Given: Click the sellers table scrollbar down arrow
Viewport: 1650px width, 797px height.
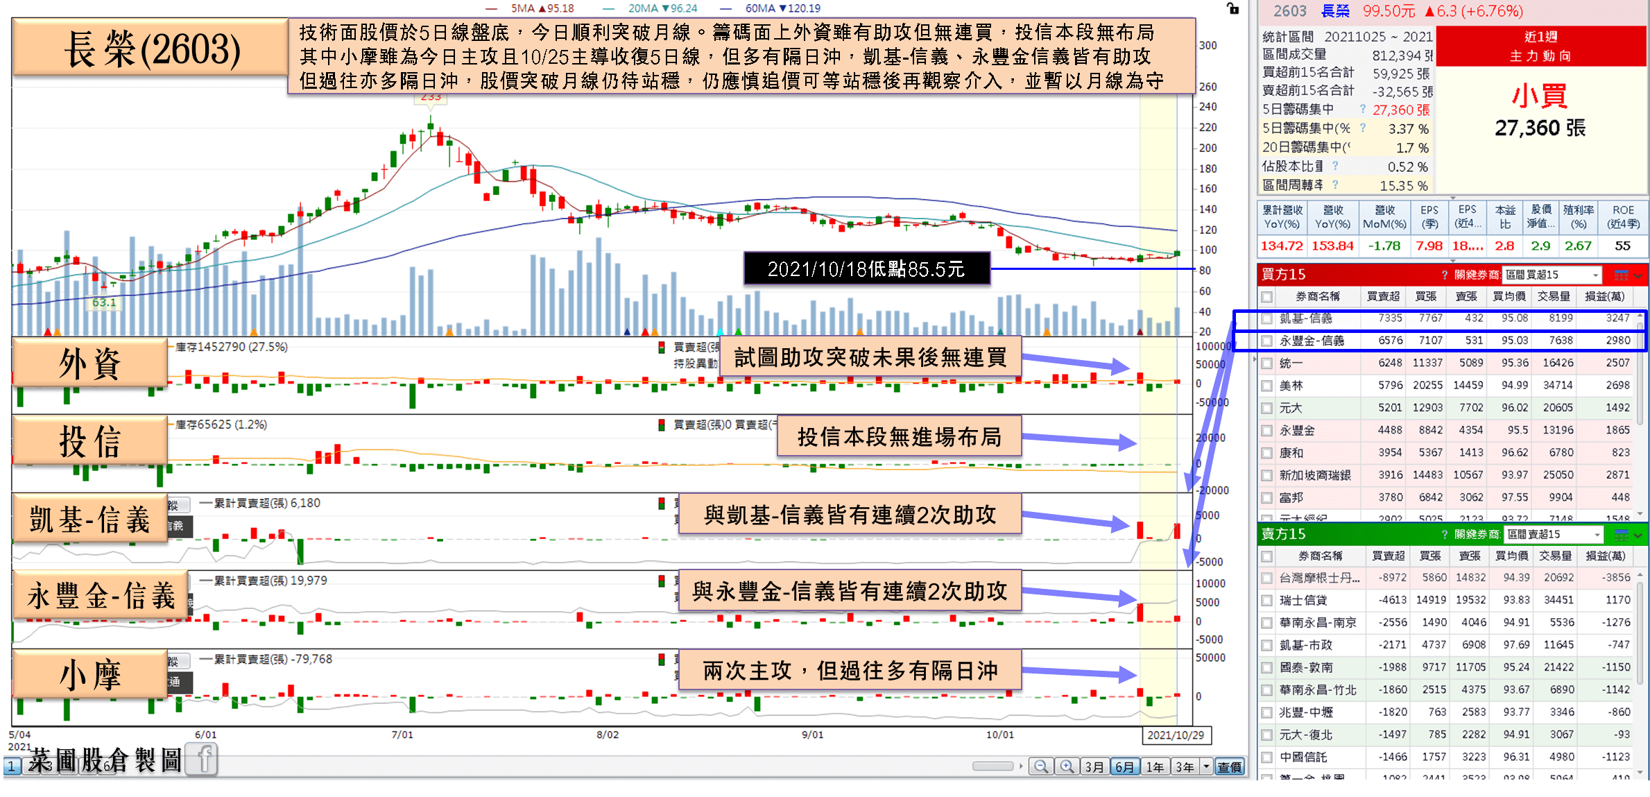Looking at the screenshot, I should pyautogui.click(x=1640, y=772).
